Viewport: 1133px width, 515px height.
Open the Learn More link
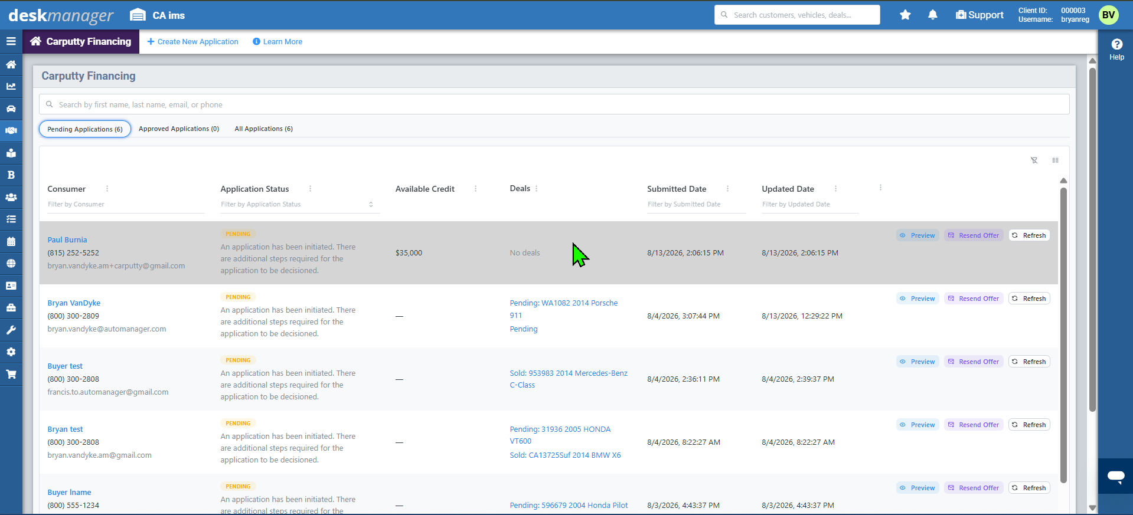pos(277,41)
